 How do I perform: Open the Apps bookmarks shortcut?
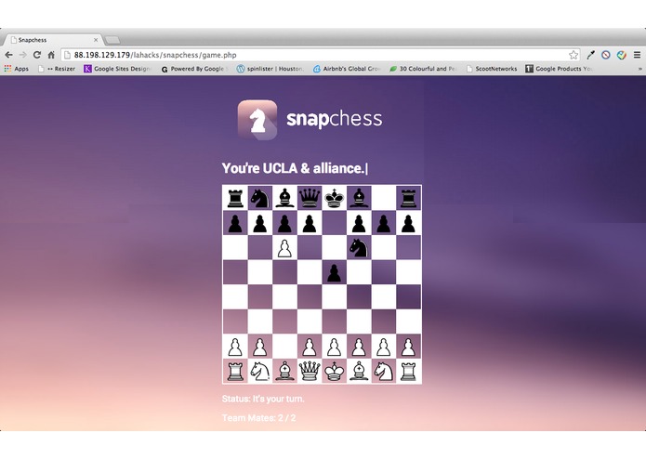point(17,69)
